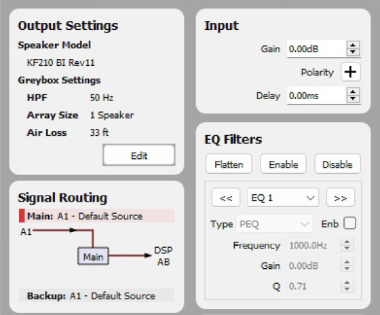Toggle the input Polarity plus button
Viewport: 380px width, 315px height.
(x=350, y=72)
